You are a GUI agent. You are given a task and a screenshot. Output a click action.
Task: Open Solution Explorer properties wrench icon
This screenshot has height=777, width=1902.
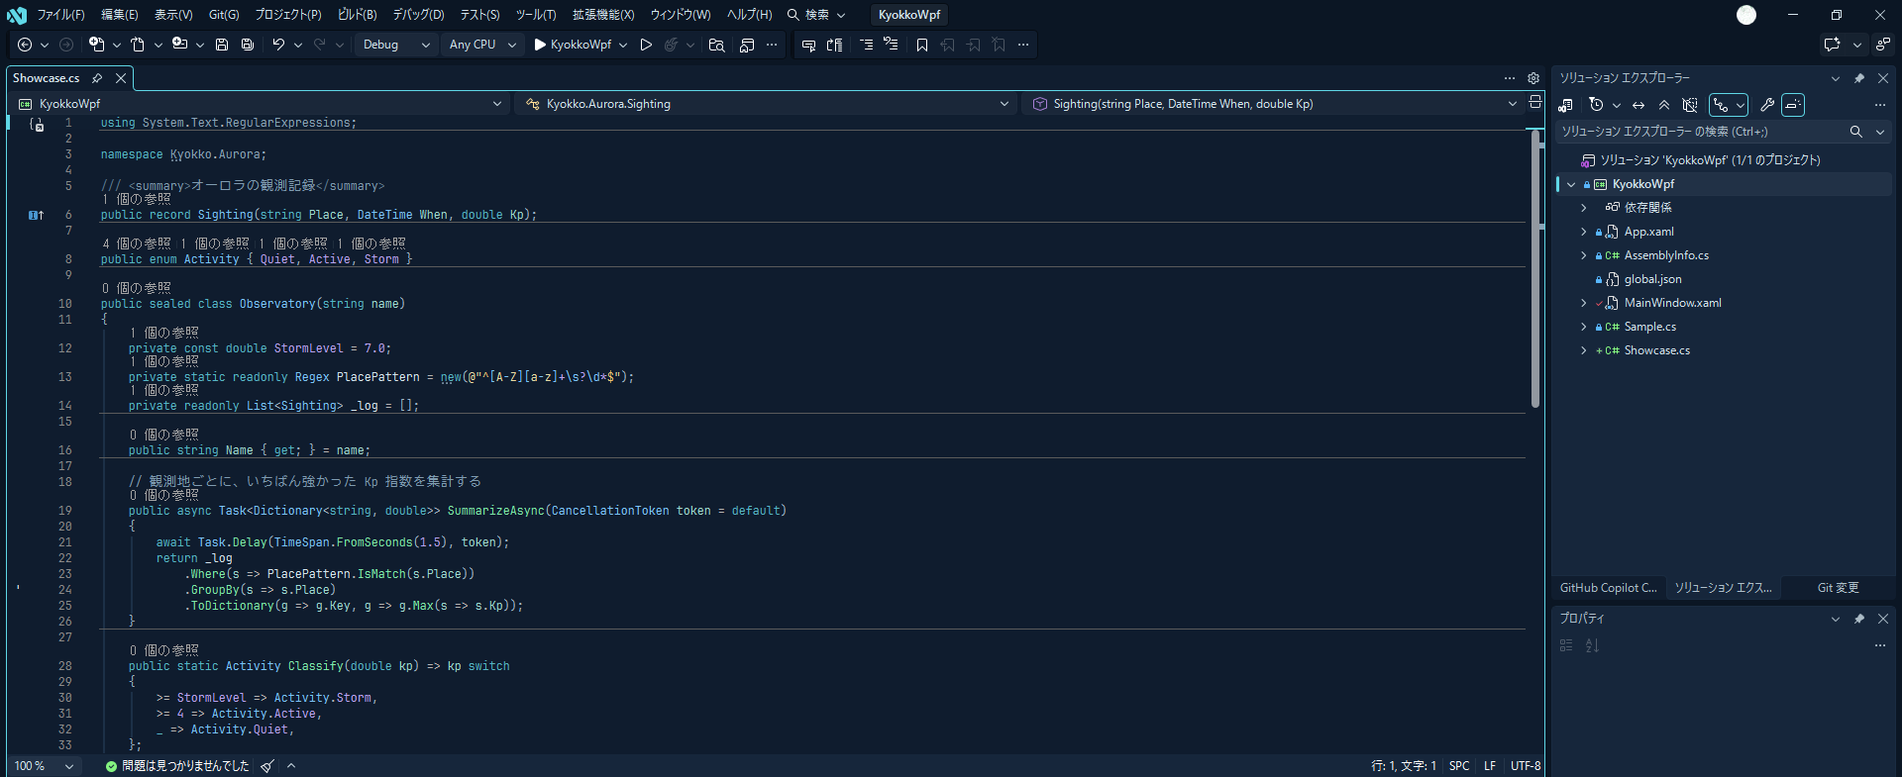pos(1767,105)
